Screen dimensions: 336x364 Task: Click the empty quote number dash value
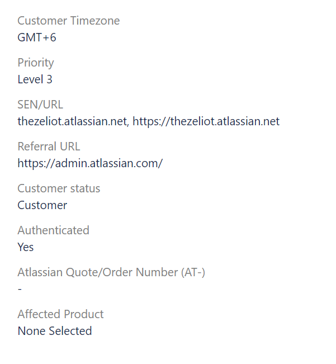(20, 289)
